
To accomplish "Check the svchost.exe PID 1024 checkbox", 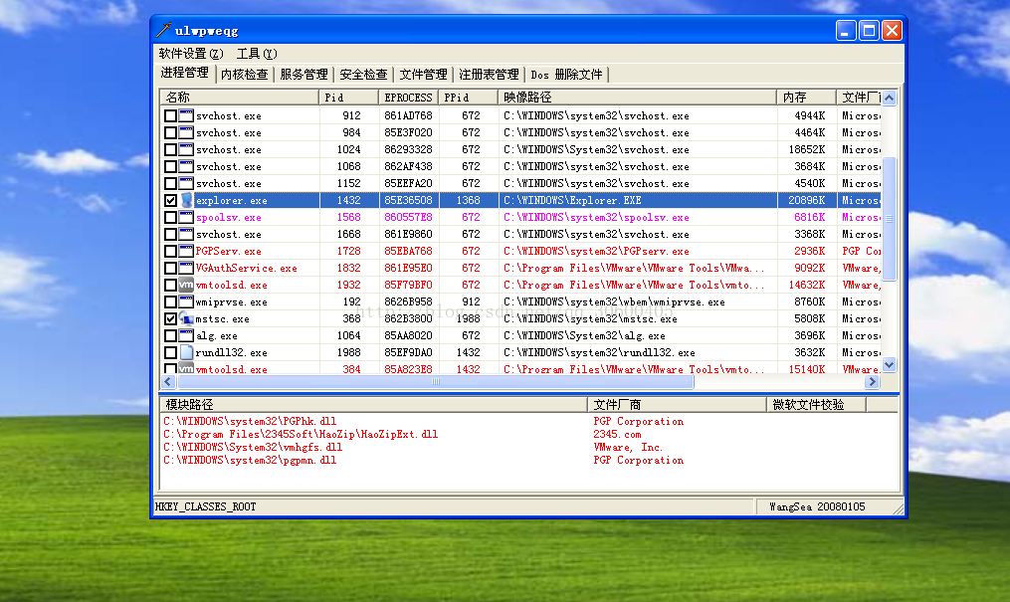I will pos(170,149).
